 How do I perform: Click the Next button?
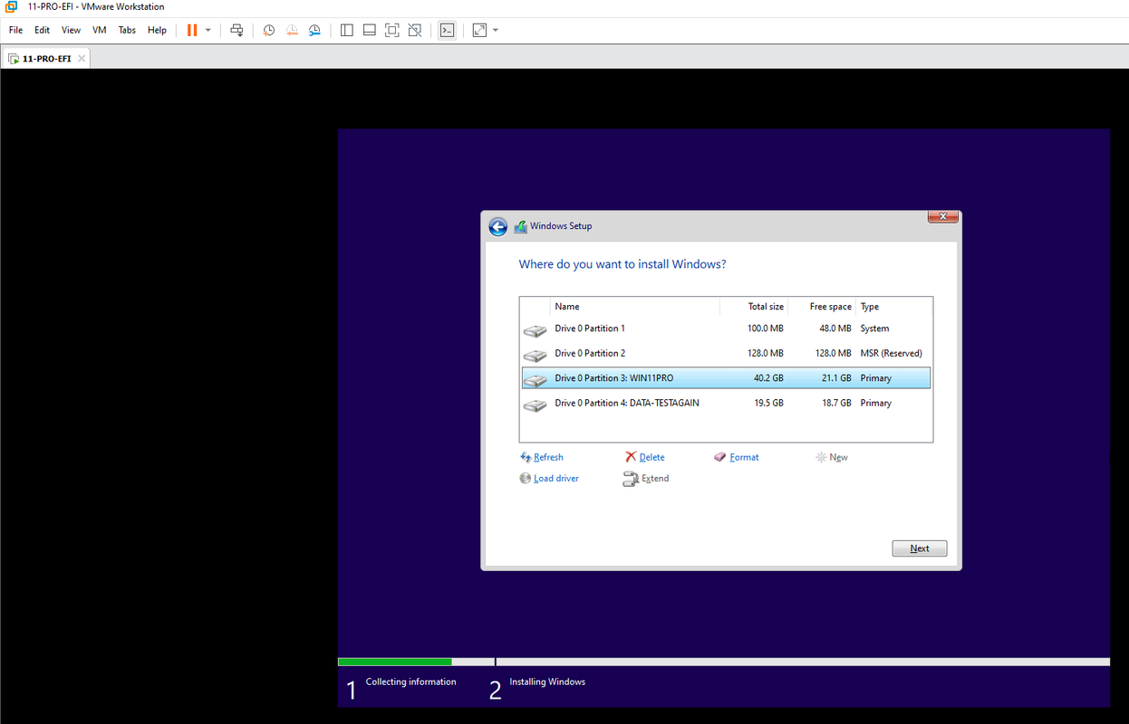click(920, 548)
